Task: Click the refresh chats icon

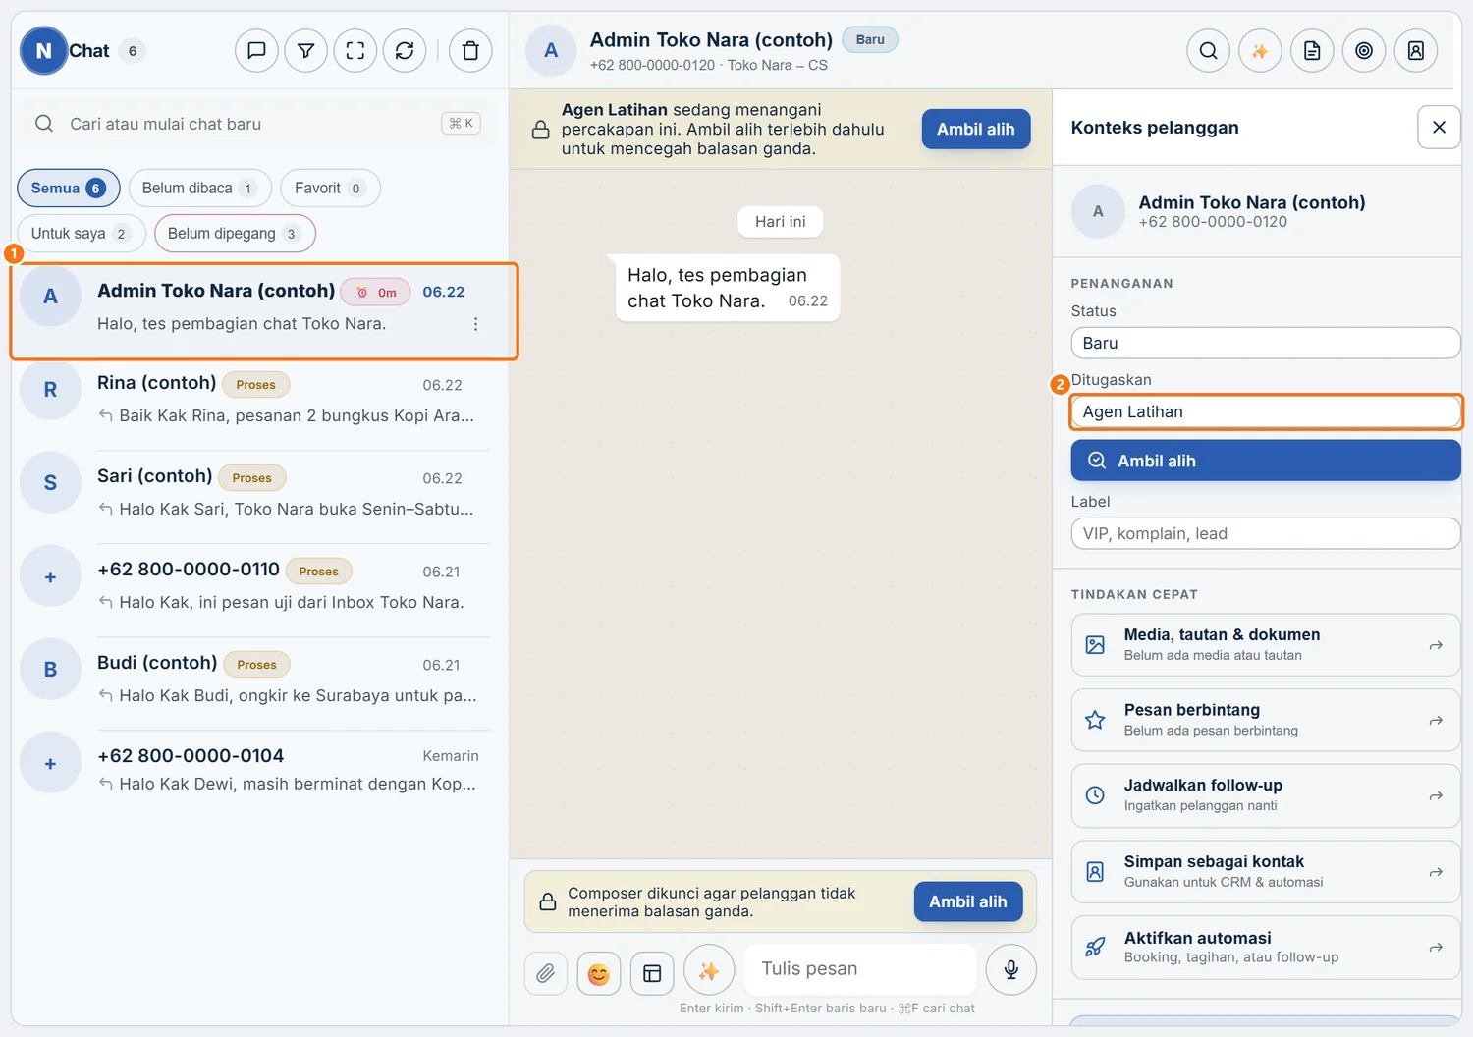Action: coord(405,50)
